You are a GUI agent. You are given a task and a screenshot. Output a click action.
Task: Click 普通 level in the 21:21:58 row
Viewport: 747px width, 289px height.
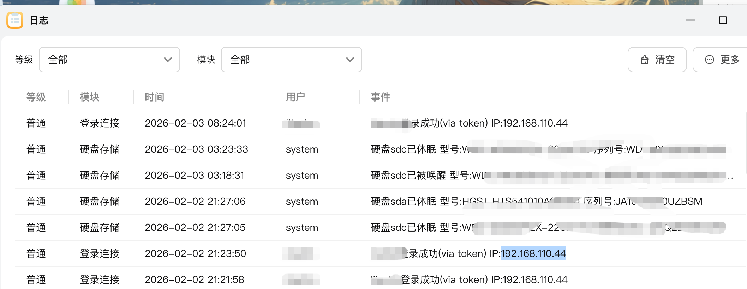[x=36, y=280]
